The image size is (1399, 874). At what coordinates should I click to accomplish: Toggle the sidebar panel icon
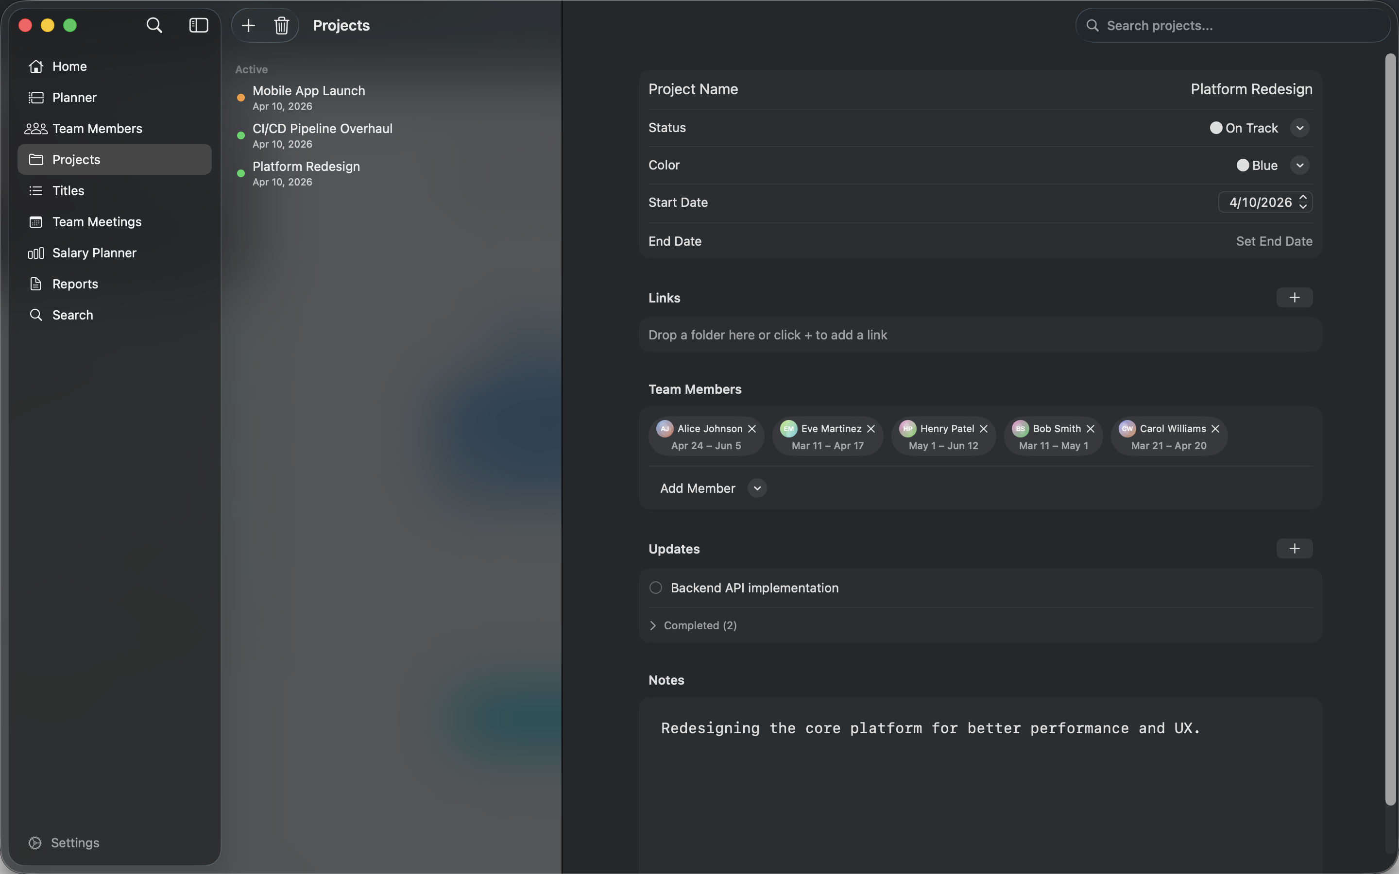198,25
